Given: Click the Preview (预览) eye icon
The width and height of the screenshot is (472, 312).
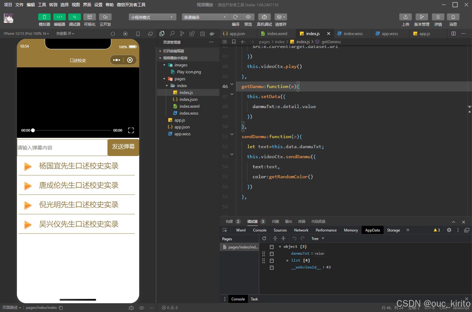Looking at the screenshot, I should tap(248, 17).
